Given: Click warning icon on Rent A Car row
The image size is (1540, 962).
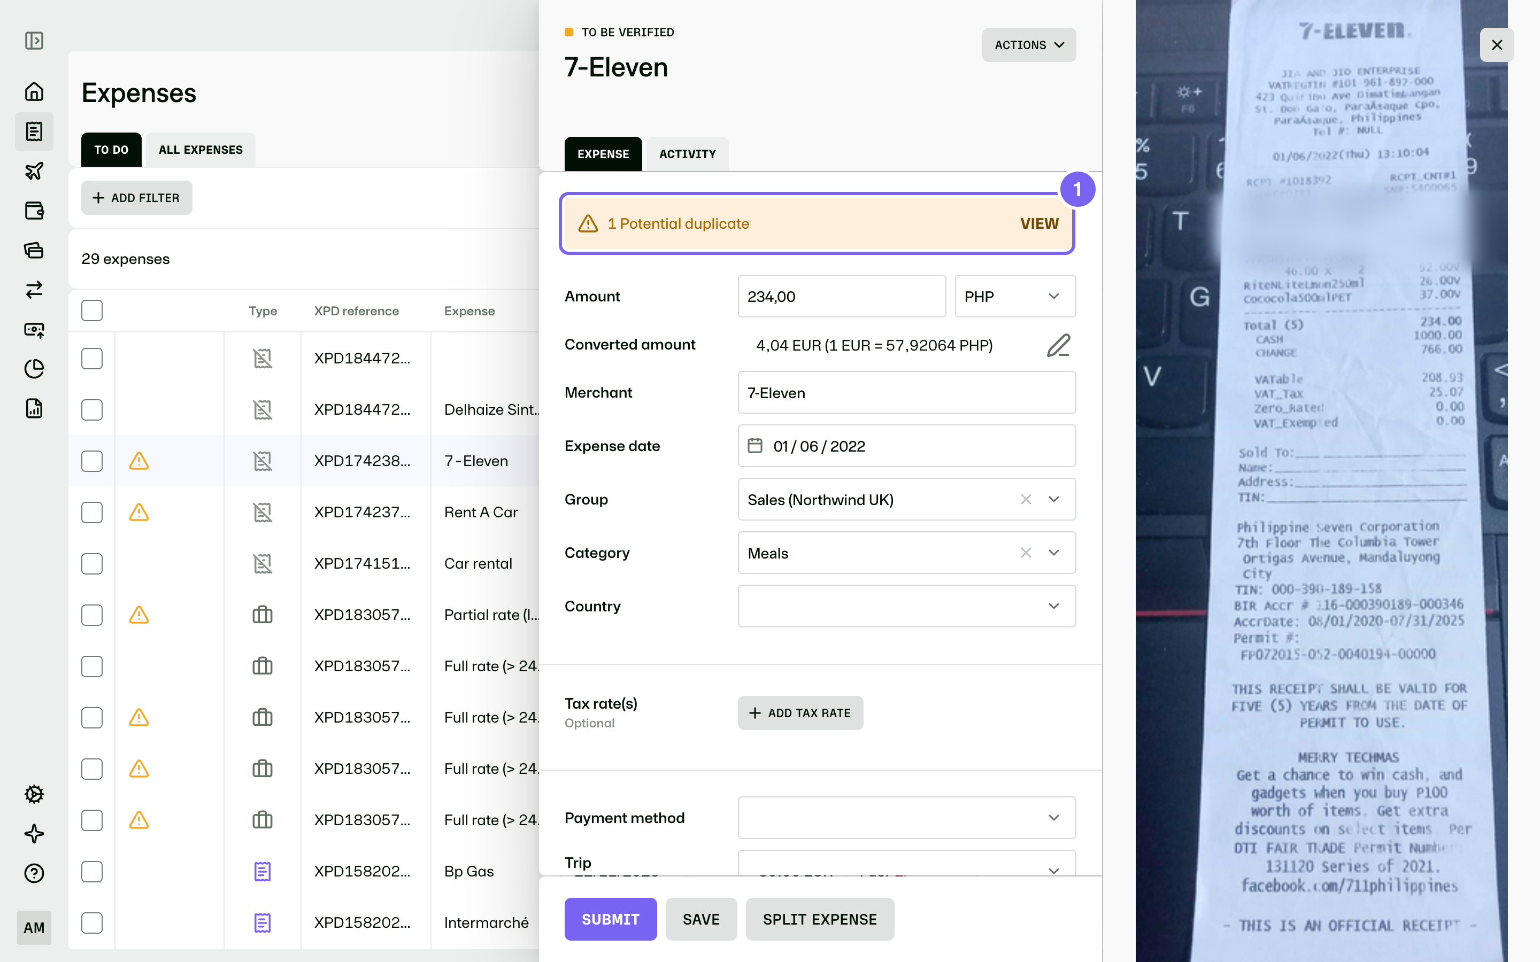Looking at the screenshot, I should (x=138, y=512).
